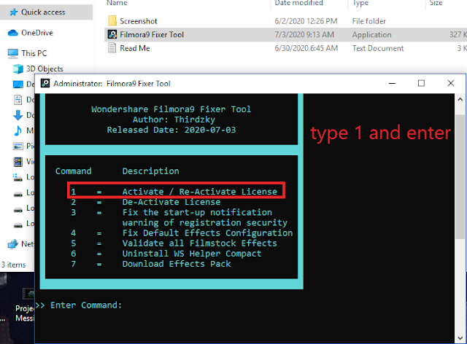Click the Text Document type cell
This screenshot has width=467, height=344.
378,48
